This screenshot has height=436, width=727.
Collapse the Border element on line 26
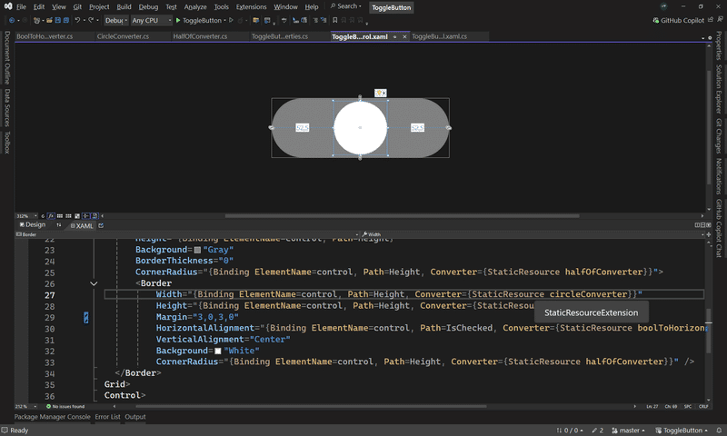pos(94,283)
